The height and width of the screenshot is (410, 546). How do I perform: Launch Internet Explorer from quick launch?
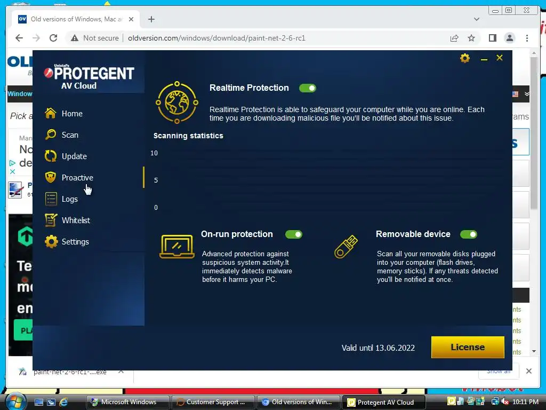[64, 402]
